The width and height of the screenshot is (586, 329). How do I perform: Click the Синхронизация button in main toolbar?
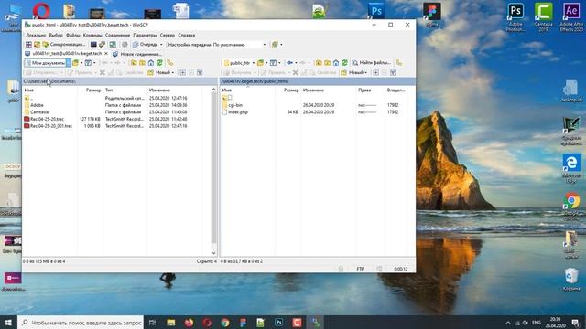click(x=63, y=45)
